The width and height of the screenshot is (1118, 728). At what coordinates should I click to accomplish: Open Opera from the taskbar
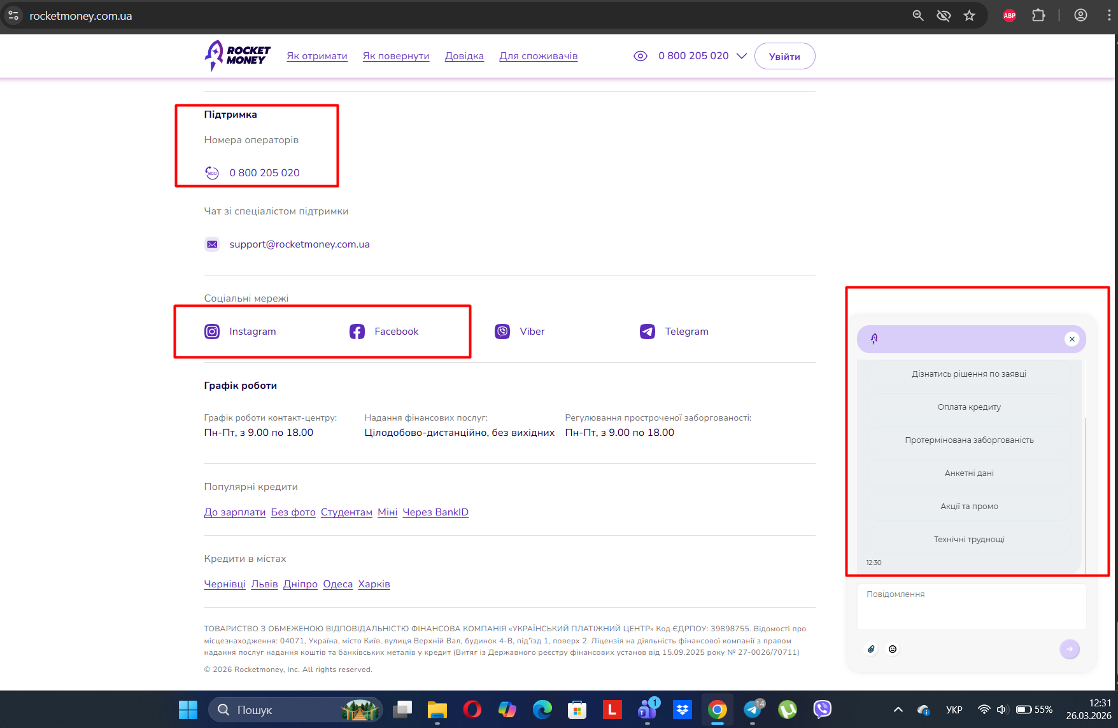[x=472, y=709]
